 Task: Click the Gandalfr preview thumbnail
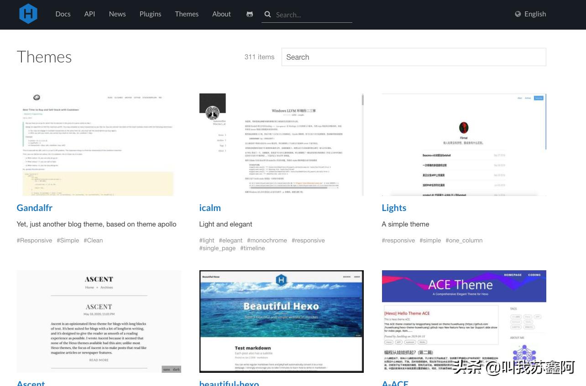(99, 144)
